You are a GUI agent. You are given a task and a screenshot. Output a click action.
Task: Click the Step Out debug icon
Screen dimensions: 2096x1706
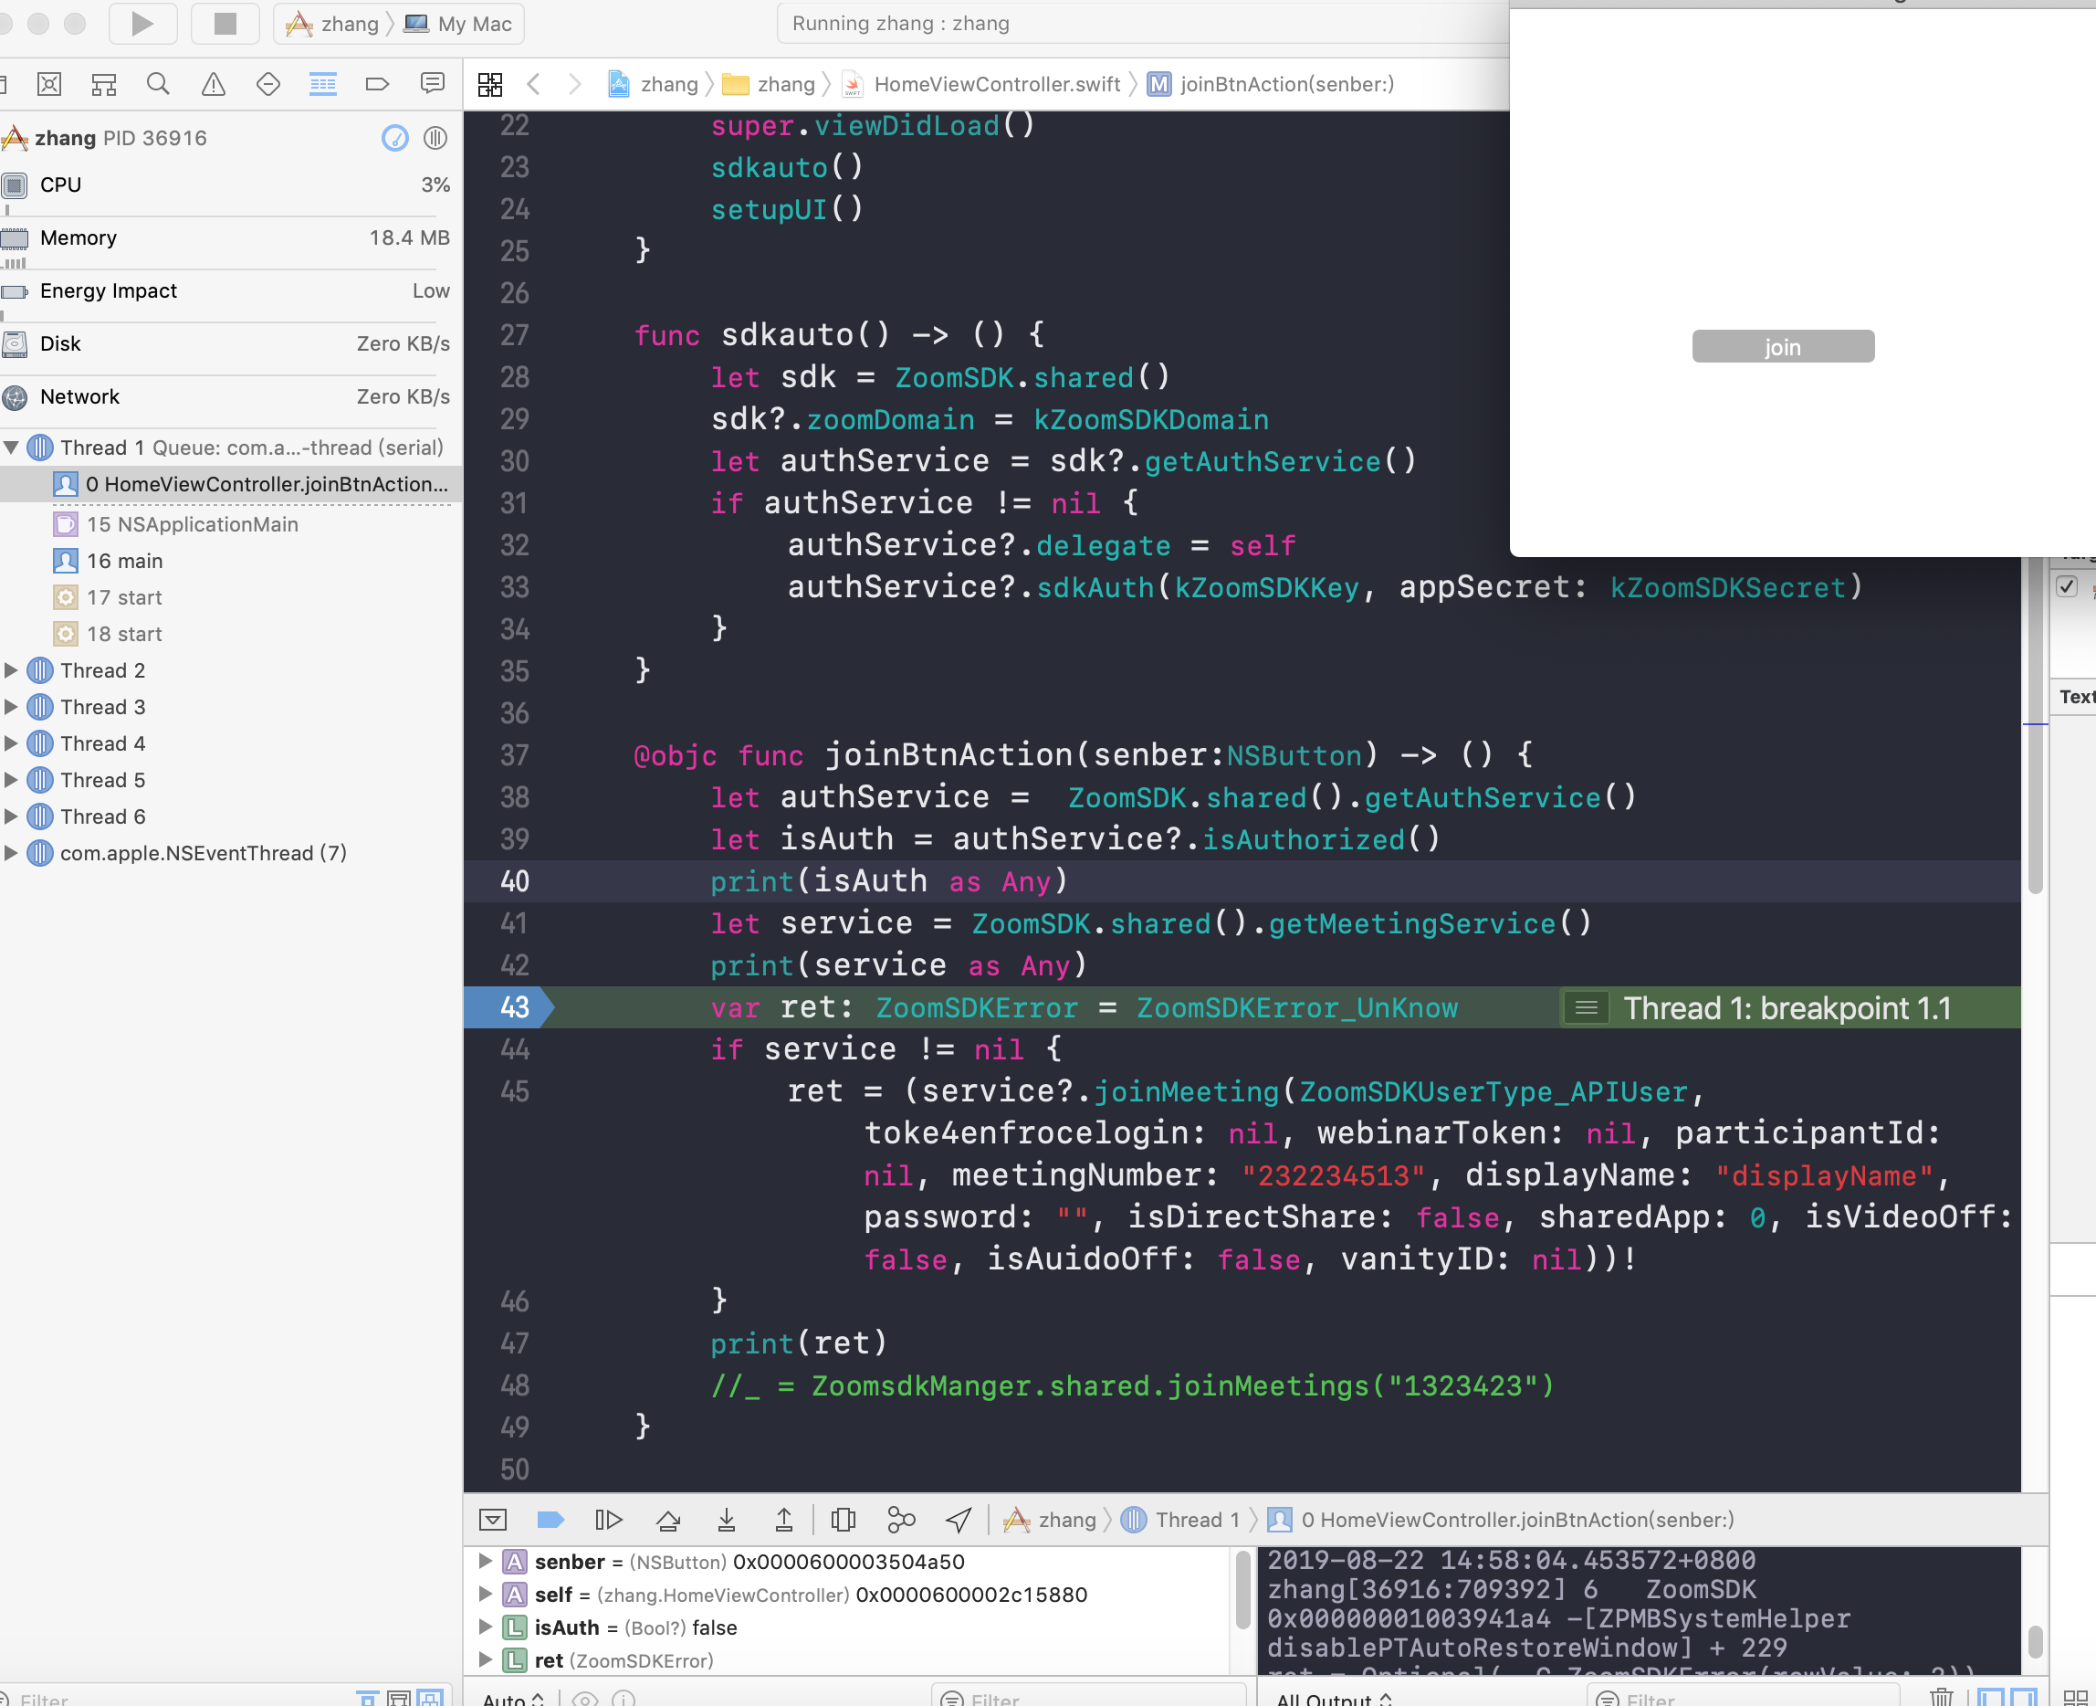click(x=783, y=1521)
